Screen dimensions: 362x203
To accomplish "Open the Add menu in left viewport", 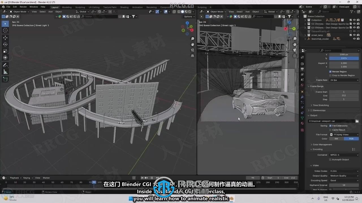I will pyautogui.click(x=50, y=12).
